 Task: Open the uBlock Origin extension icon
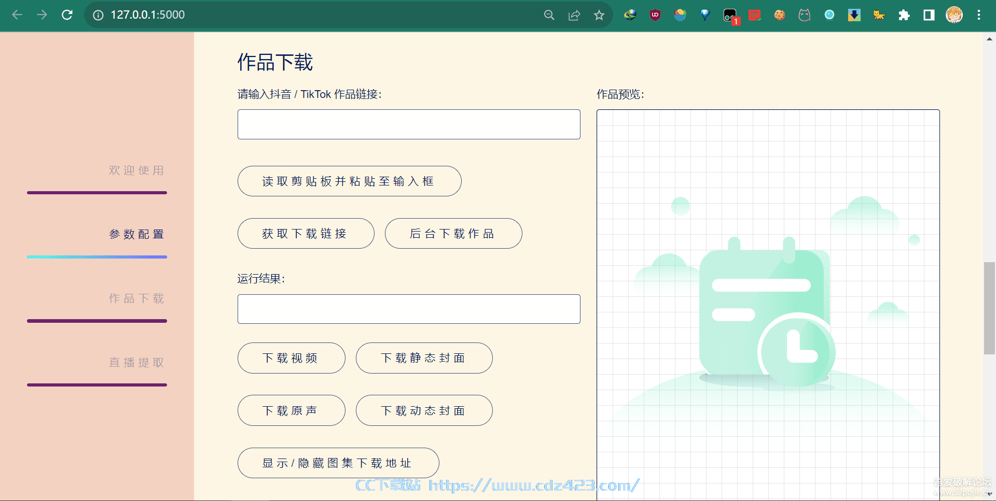click(x=655, y=15)
